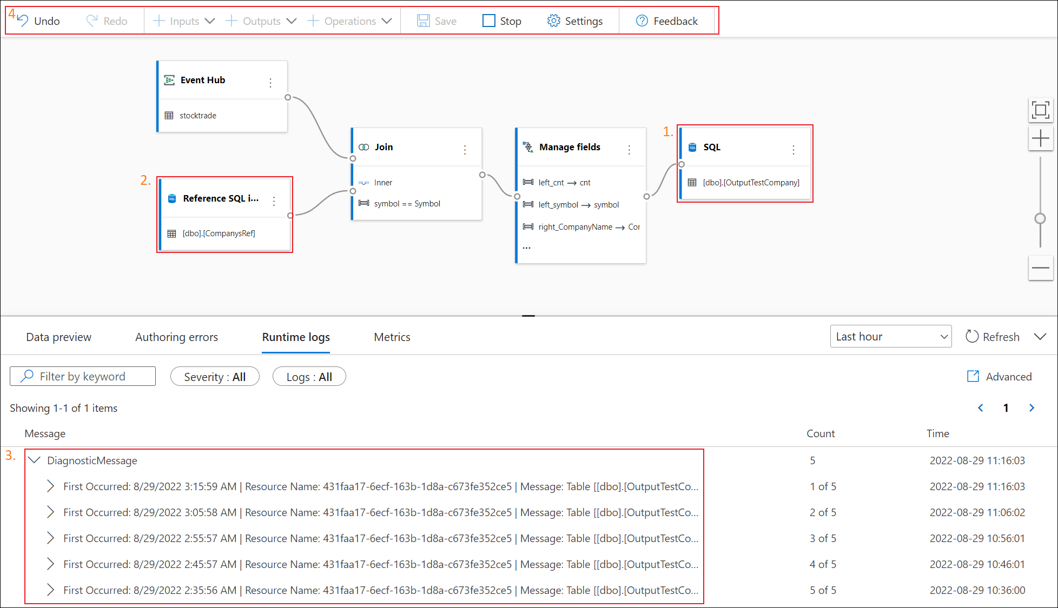The image size is (1058, 608).
Task: Open the Feedback panel
Action: point(667,21)
